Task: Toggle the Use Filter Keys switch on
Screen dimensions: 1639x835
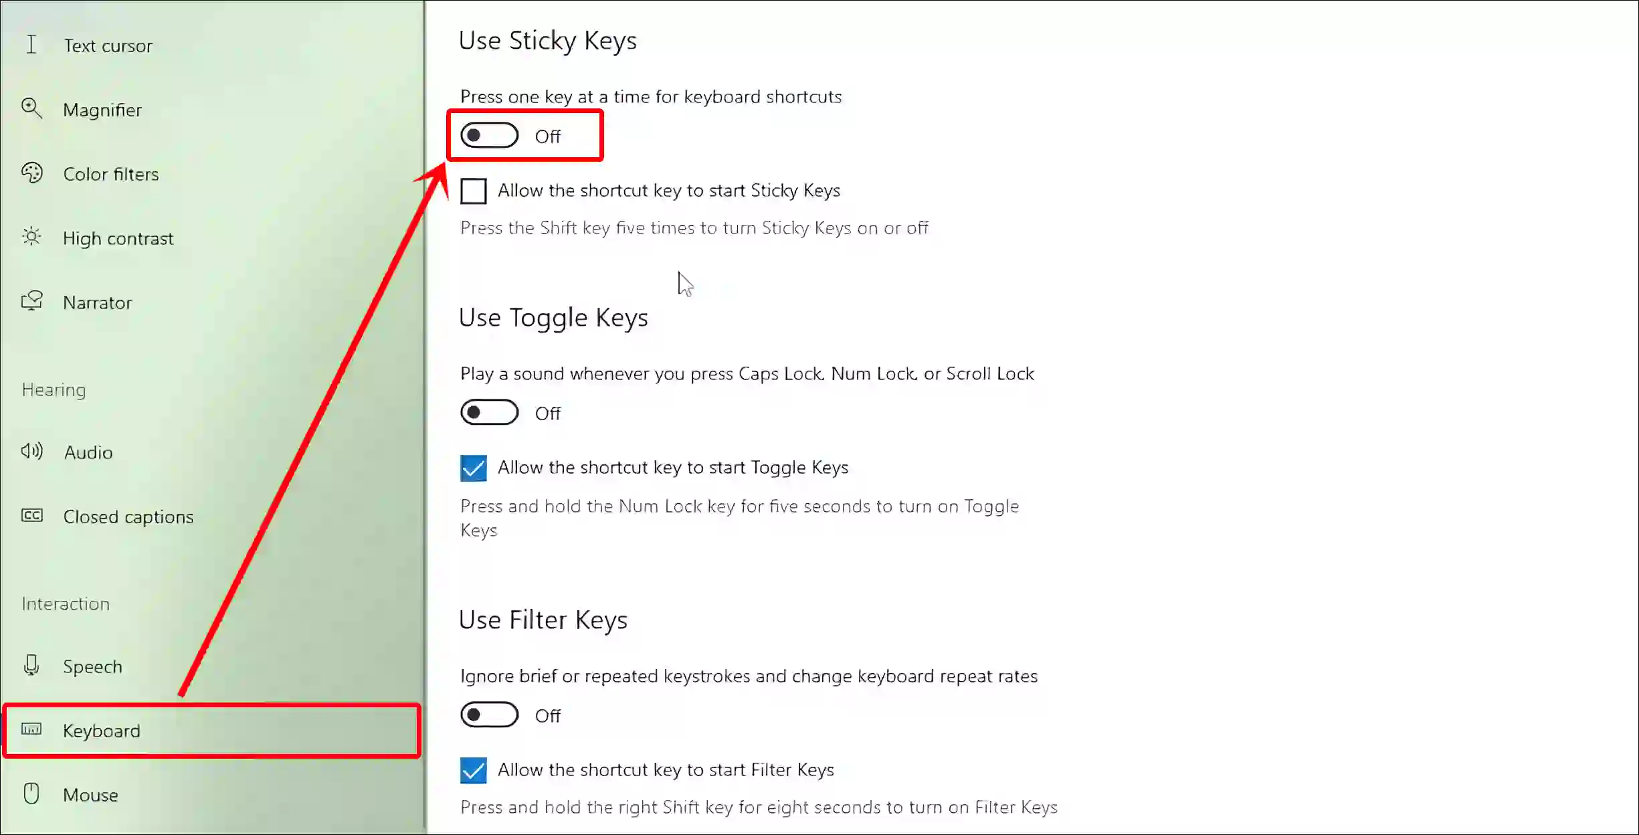Action: tap(488, 715)
